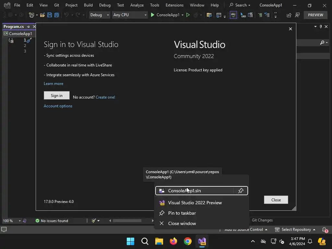Select the Program.cs document tab
The height and width of the screenshot is (249, 332).
pos(14,27)
